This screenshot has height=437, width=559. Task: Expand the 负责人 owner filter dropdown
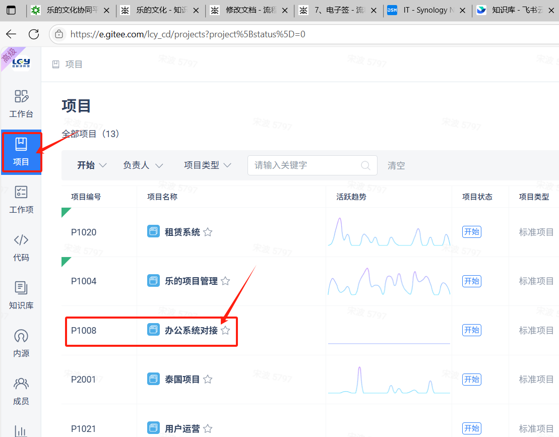point(143,165)
